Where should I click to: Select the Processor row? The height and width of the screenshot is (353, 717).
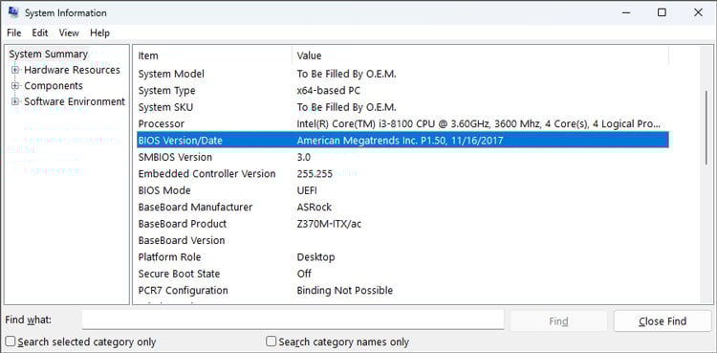(402, 123)
